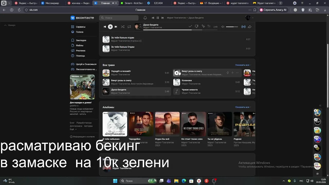This screenshot has height=185, width=329.
Task: Play the track Чужая невеста
Action: coord(177,91)
